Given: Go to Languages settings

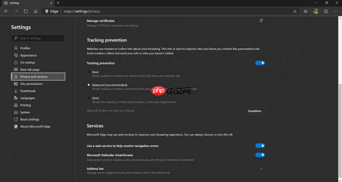Looking at the screenshot, I should (28, 98).
